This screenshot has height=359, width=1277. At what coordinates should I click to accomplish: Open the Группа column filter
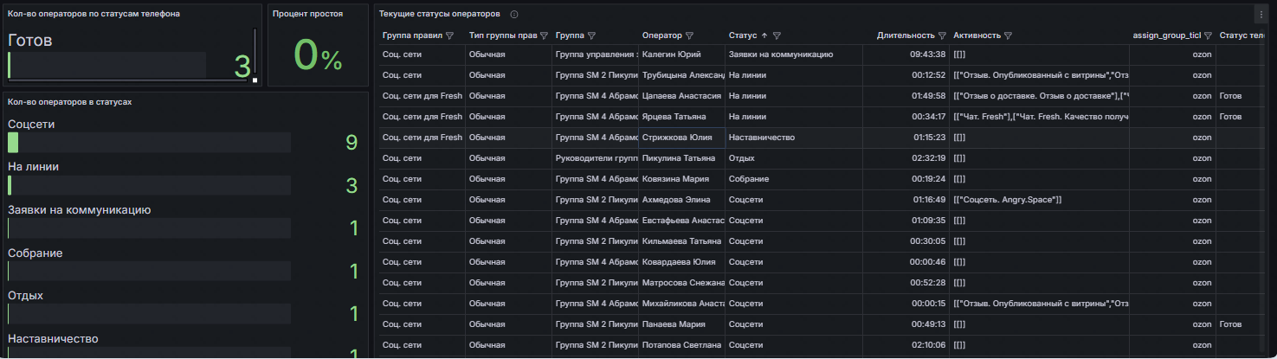click(591, 36)
